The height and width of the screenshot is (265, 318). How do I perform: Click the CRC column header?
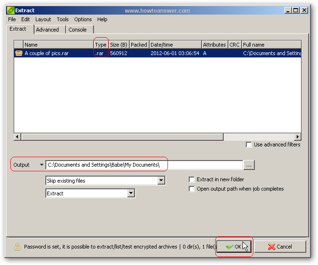[x=234, y=45]
